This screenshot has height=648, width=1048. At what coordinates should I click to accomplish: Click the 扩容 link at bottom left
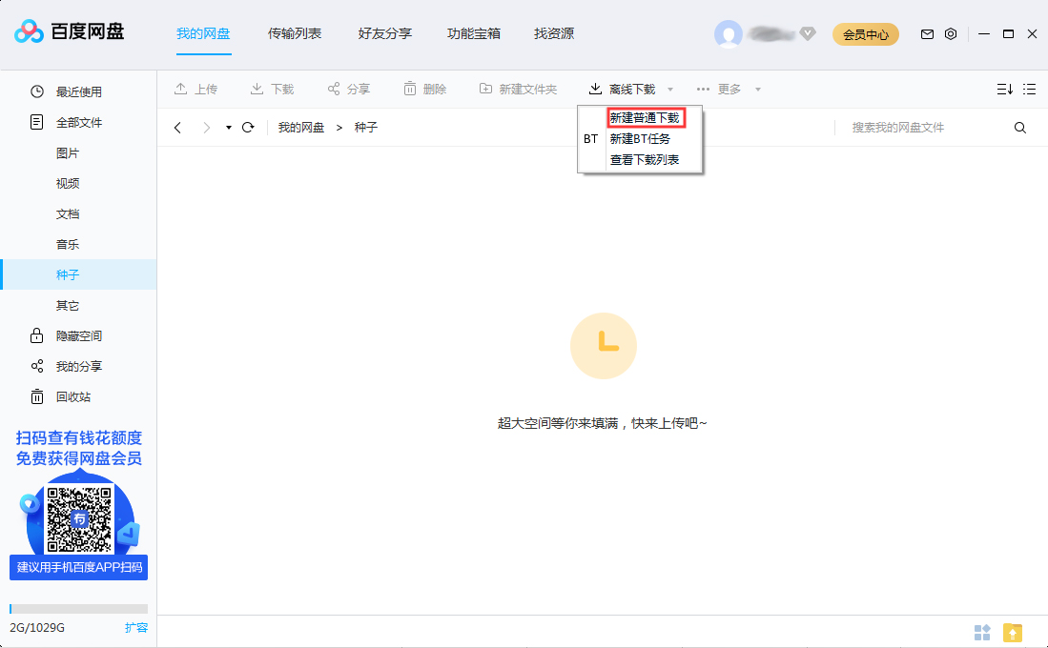point(137,628)
